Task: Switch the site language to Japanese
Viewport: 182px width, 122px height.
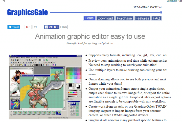Action: click(x=172, y=1)
